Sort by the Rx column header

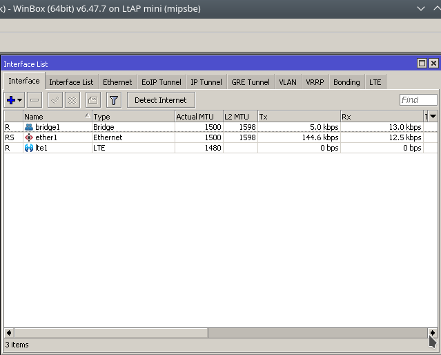382,117
